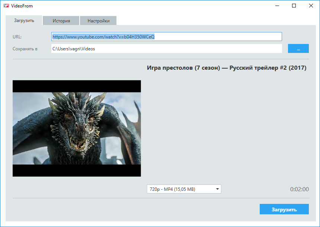Click the 0:02:00 video duration label

coord(299,189)
